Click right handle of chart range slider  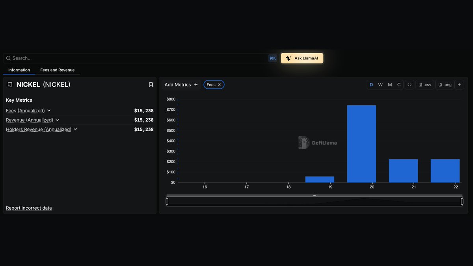(x=462, y=201)
